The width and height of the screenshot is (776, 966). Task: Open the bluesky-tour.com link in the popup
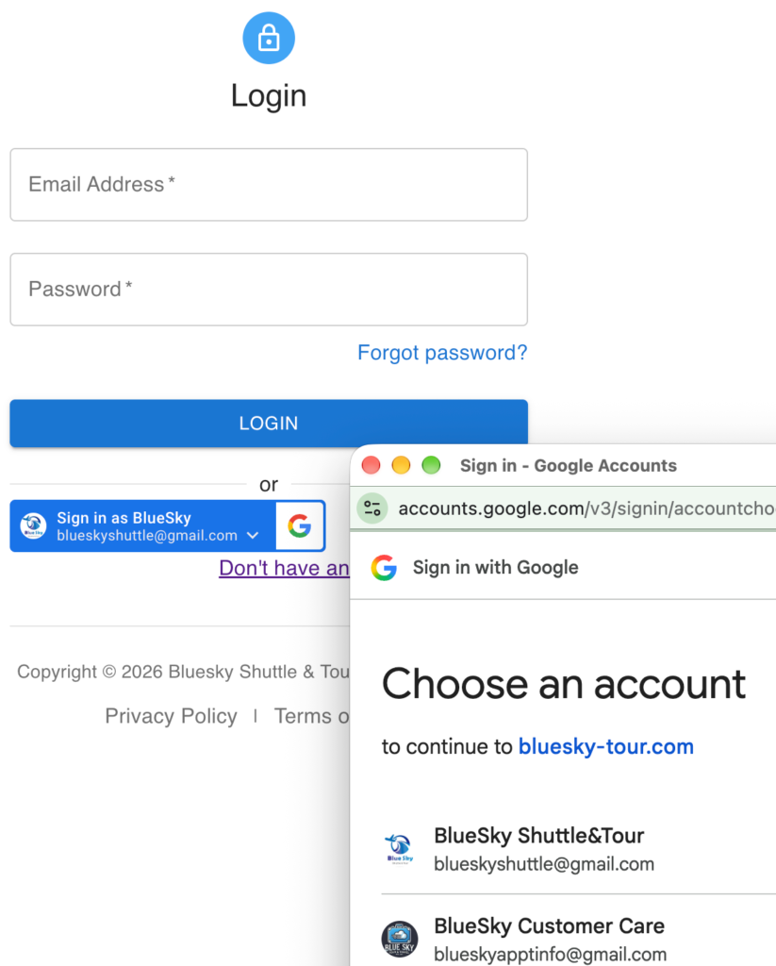coord(606,746)
